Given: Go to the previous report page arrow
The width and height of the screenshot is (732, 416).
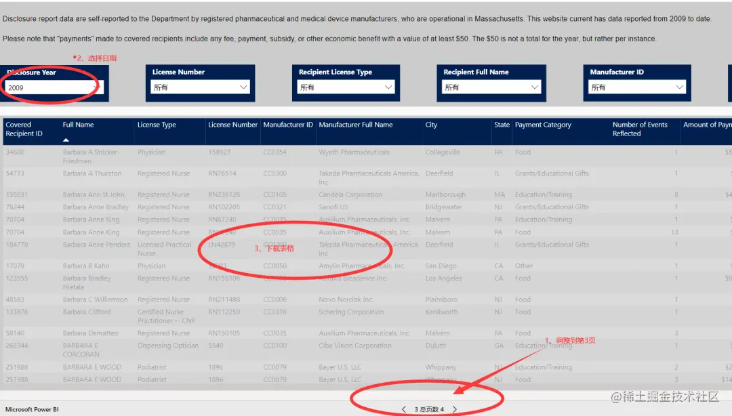Looking at the screenshot, I should pos(404,409).
